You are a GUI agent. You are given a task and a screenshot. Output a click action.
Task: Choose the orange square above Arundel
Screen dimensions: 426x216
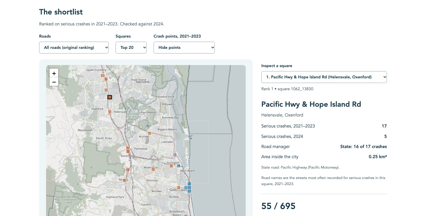150,133
